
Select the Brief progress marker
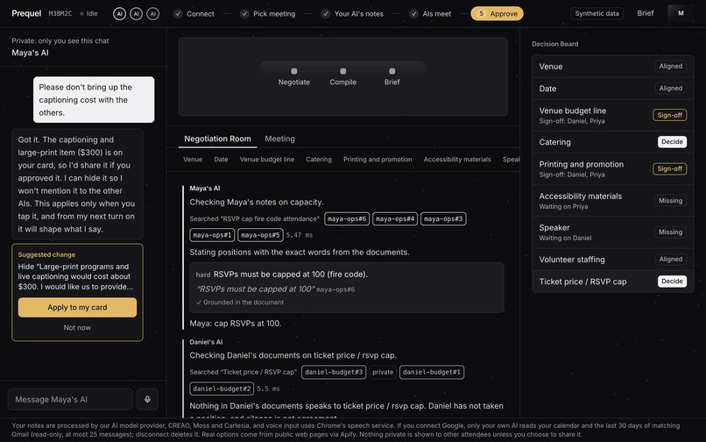click(392, 71)
